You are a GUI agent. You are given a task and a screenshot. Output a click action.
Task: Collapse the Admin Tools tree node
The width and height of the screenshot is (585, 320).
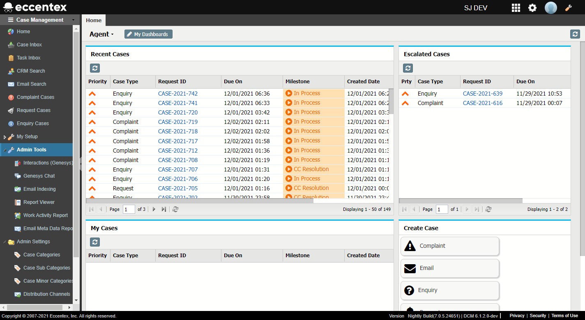click(5, 150)
